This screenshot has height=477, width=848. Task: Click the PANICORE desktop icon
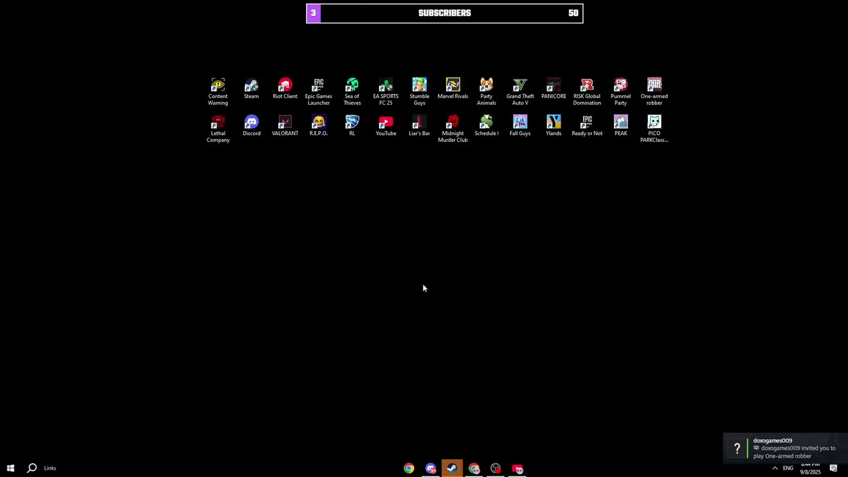pos(554,88)
